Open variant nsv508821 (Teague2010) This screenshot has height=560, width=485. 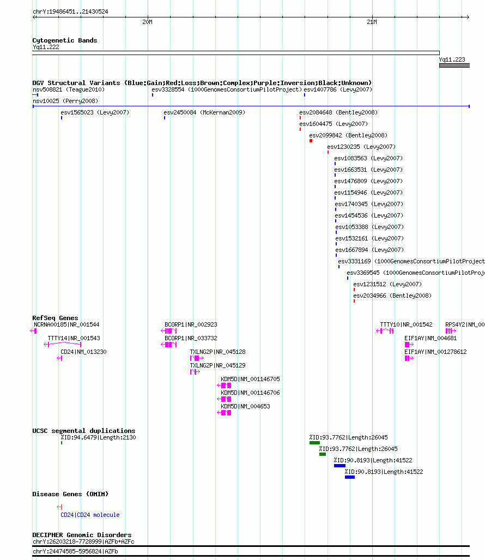(69, 89)
